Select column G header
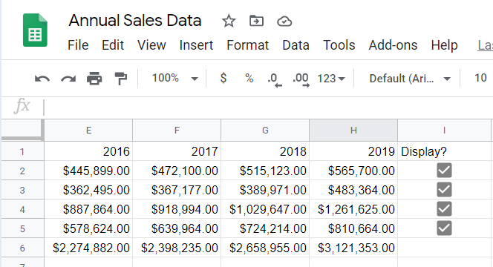 point(265,131)
